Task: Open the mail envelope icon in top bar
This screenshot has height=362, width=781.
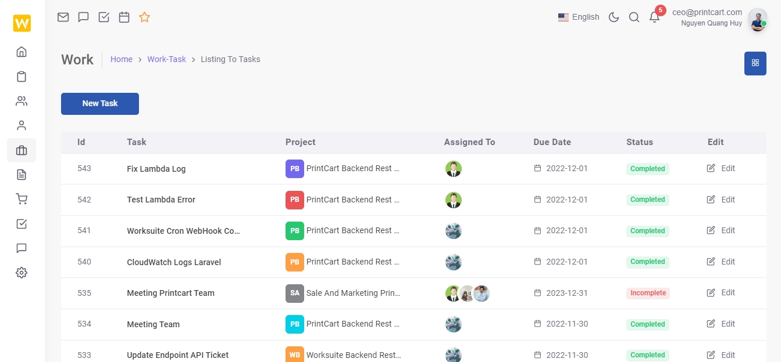Action: [63, 17]
